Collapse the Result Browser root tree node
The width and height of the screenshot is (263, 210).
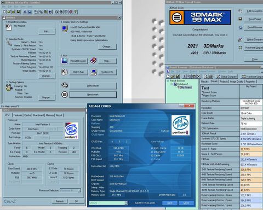tap(168, 81)
